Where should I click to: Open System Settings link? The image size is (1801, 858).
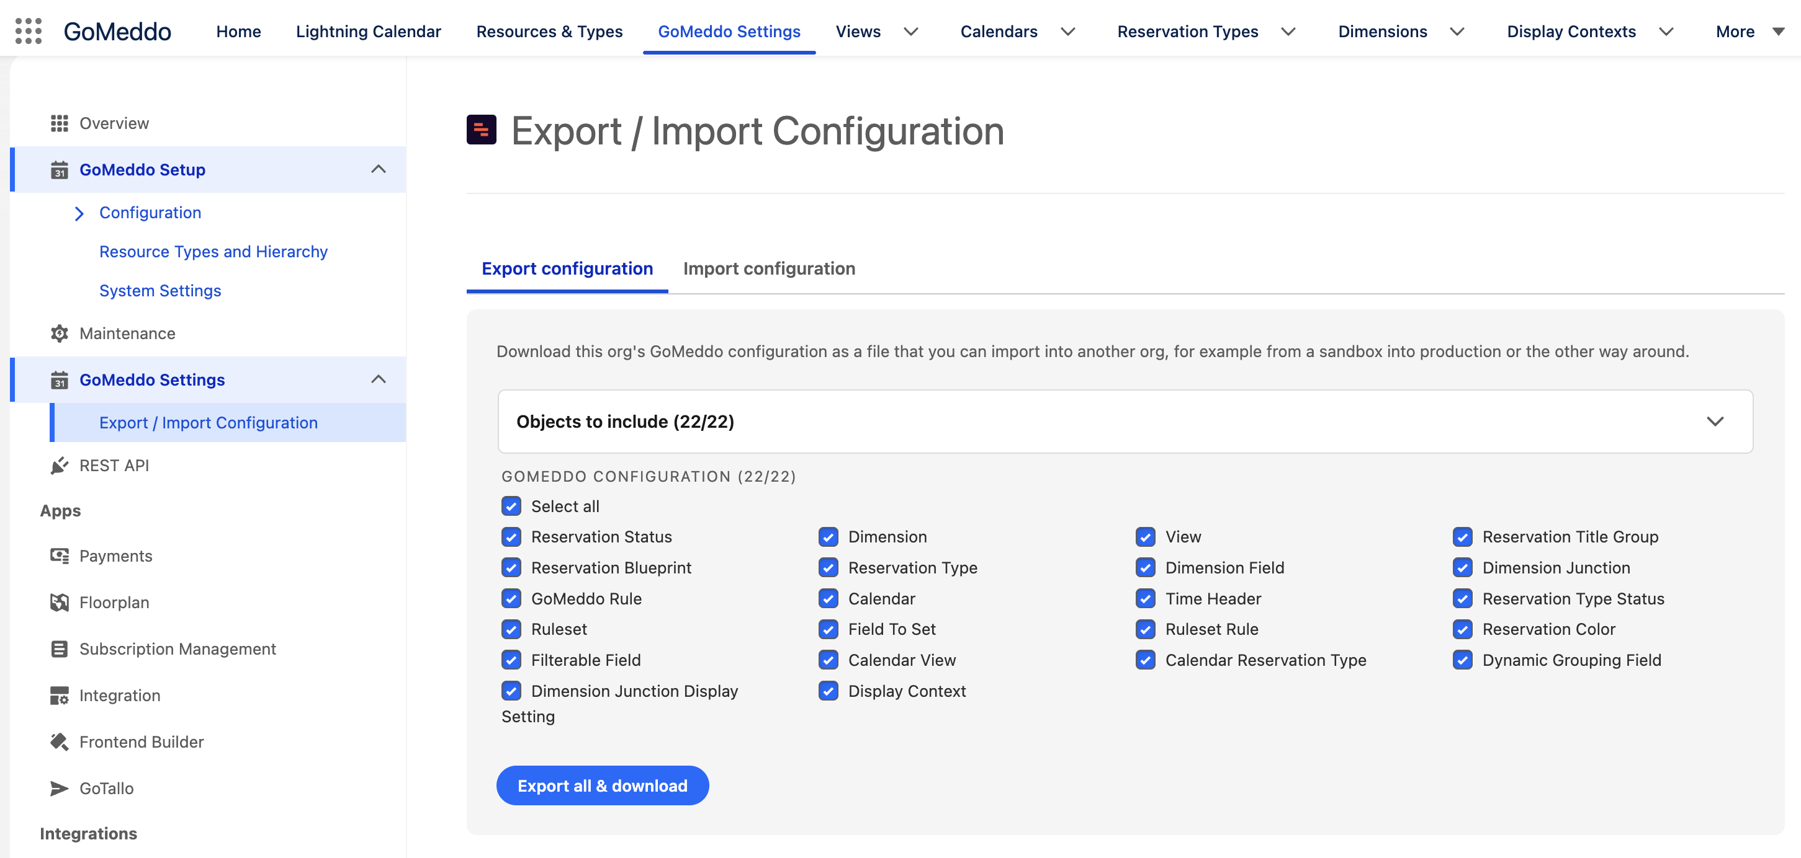(x=160, y=290)
